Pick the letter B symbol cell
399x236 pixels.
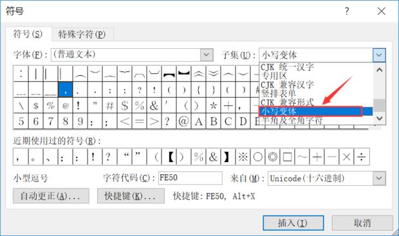pyautogui.click(x=213, y=122)
